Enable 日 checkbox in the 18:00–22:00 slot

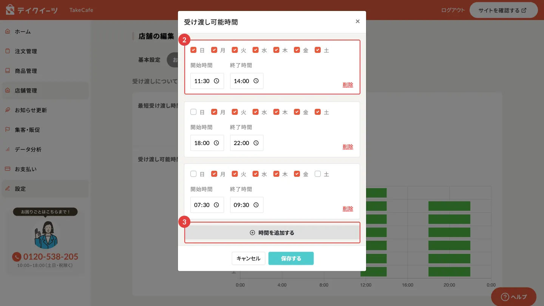tap(193, 112)
